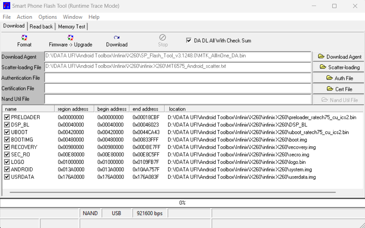Viewport: 365px width, 228px height.
Task: Uncheck the PRELOADER partition checkbox
Action: point(7,118)
